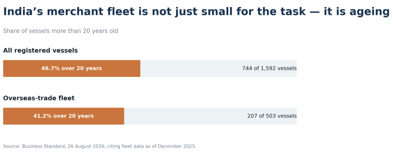Screen dimensions: 393x164
Task: Click the 'Overseas-trade fleet' heading
Action: coord(39,98)
